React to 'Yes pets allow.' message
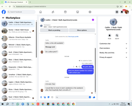Image resolution: width=132 pixels, height=106 pixels. pos(79,67)
